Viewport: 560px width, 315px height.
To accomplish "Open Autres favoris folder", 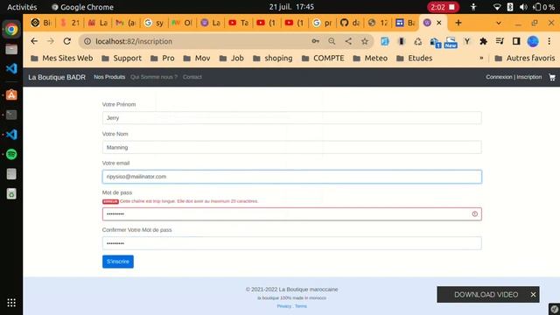I will tap(525, 58).
